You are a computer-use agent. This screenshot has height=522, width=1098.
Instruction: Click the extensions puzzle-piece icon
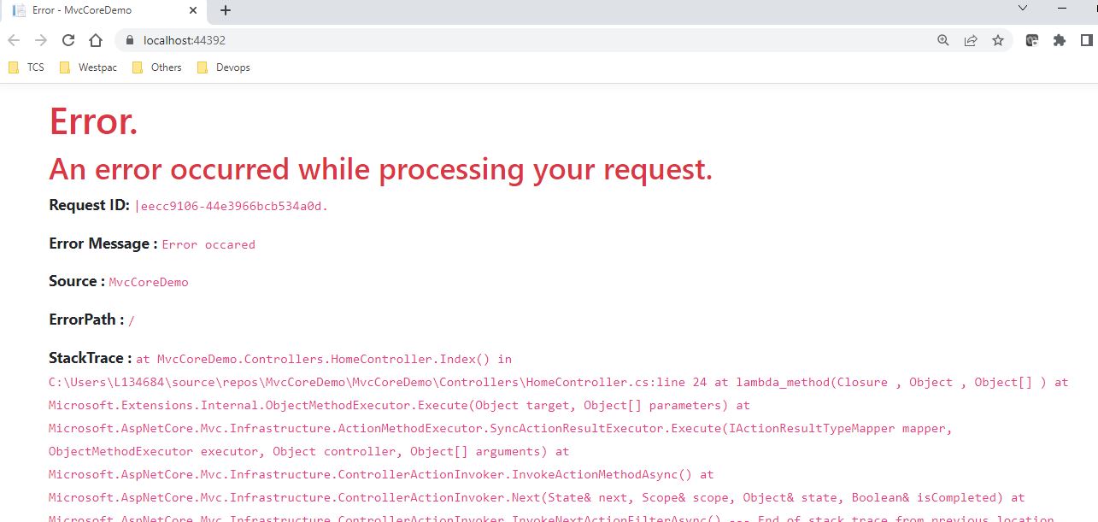(x=1059, y=40)
